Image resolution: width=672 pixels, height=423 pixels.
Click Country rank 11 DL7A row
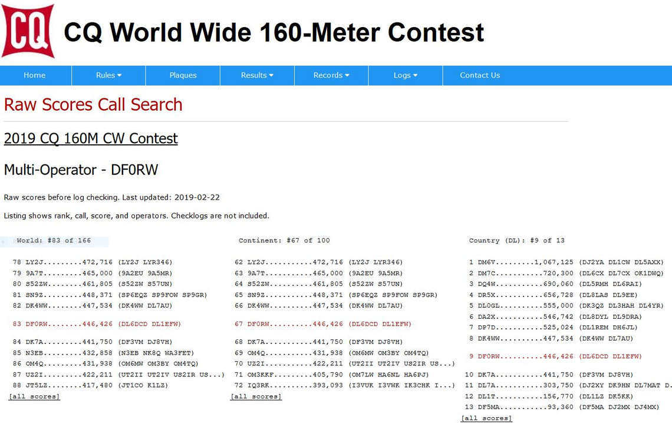[568, 385]
